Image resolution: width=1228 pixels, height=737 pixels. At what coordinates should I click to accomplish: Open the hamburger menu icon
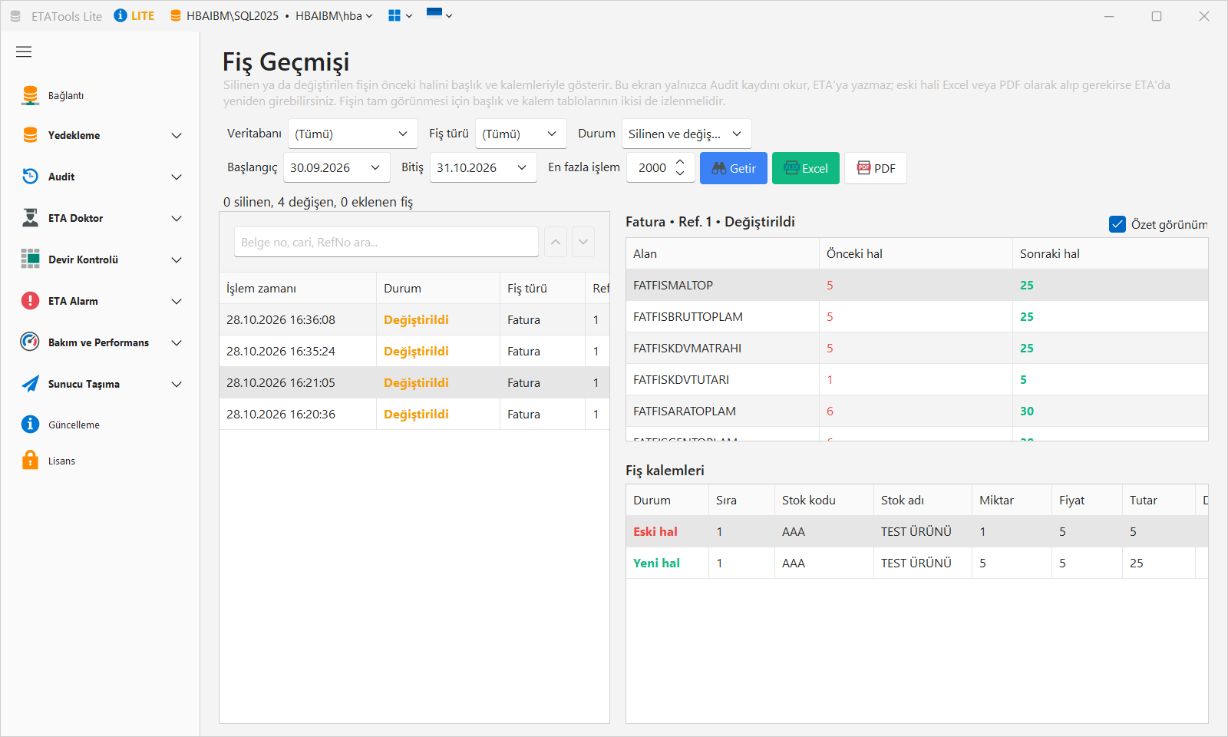point(24,52)
